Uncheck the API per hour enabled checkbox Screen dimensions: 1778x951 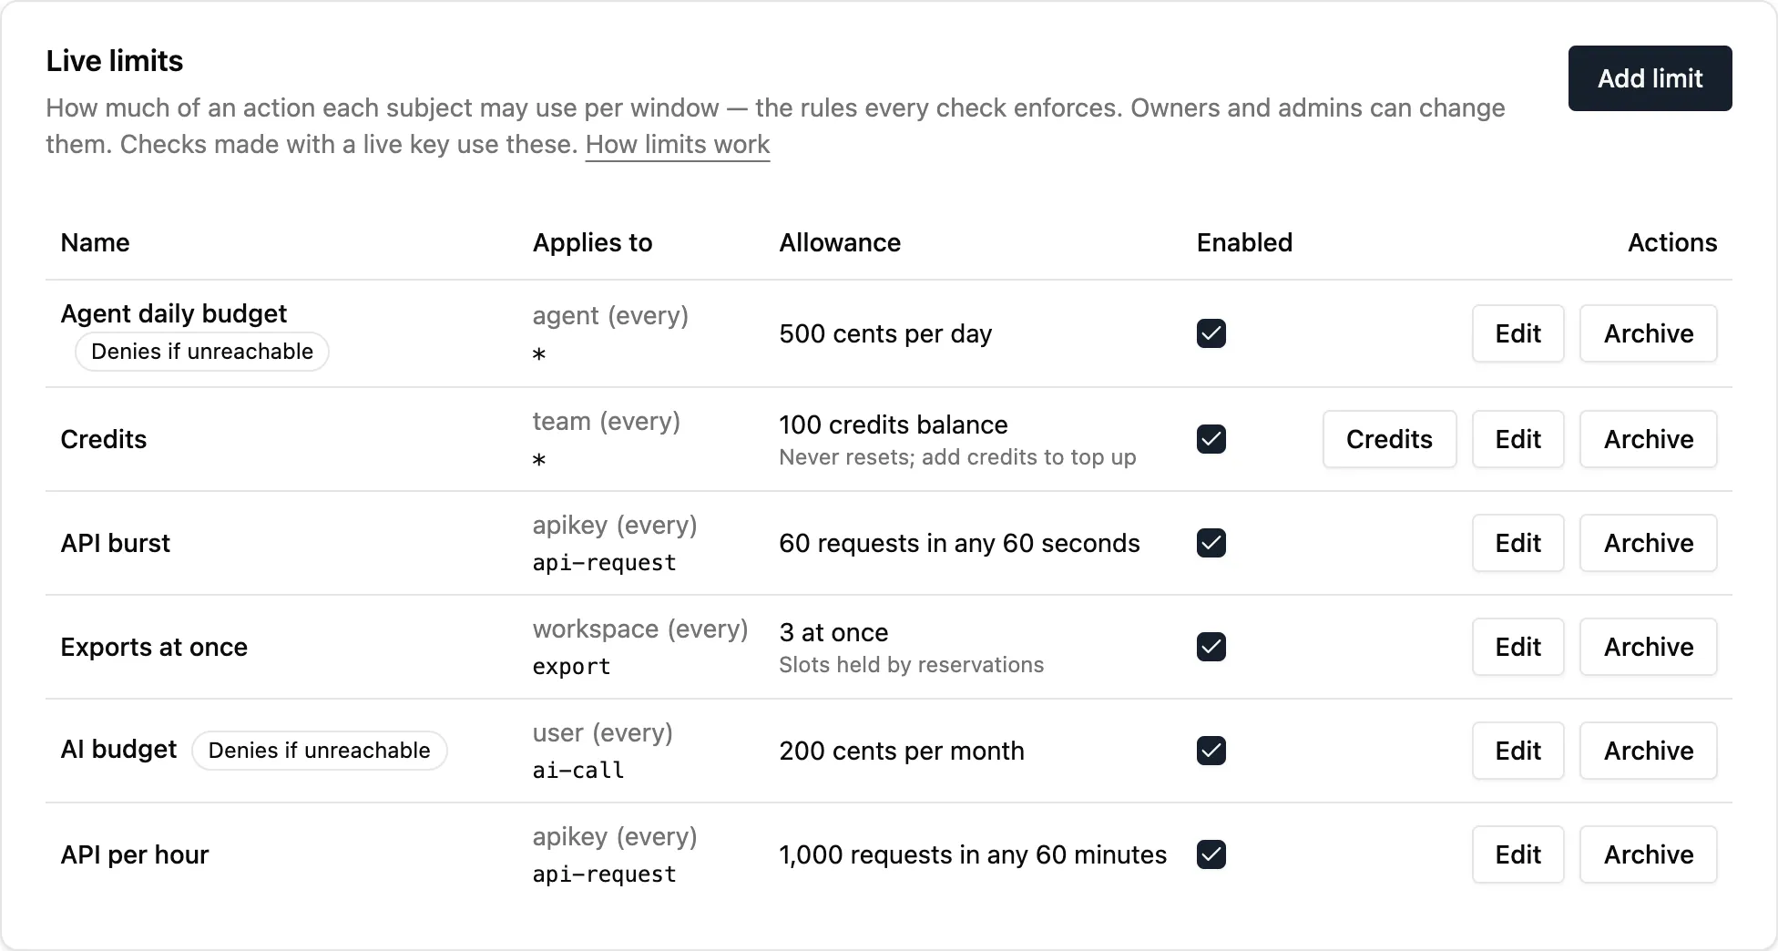click(x=1211, y=854)
